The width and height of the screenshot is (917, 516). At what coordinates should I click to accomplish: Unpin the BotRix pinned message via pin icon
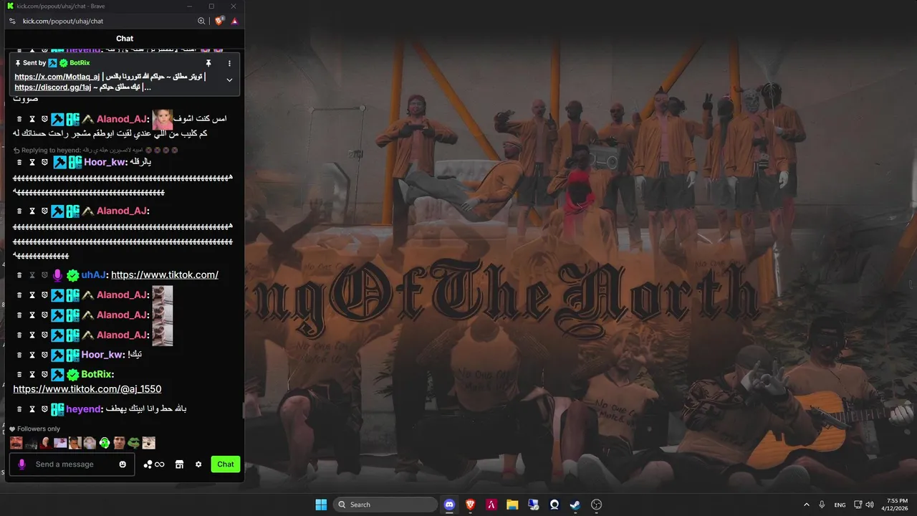(208, 63)
